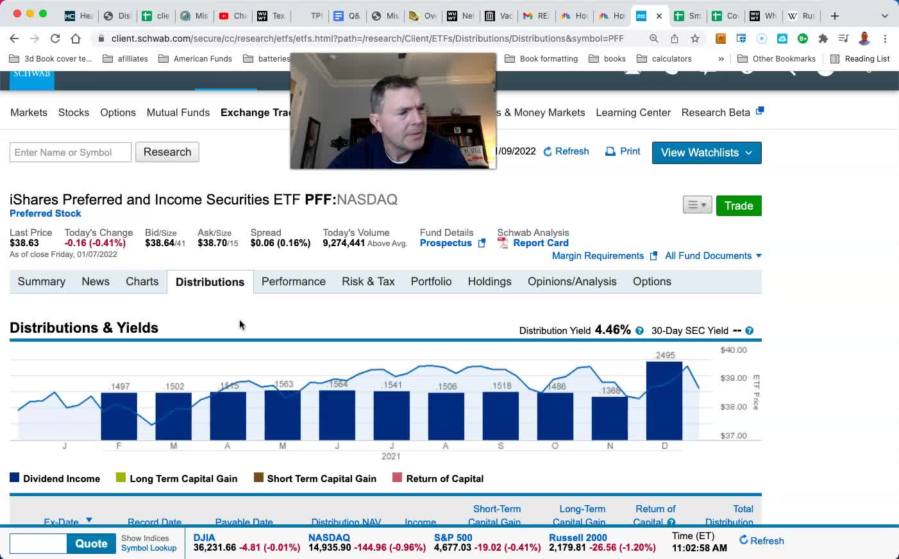
Task: Open the Holdings tab
Action: point(490,281)
